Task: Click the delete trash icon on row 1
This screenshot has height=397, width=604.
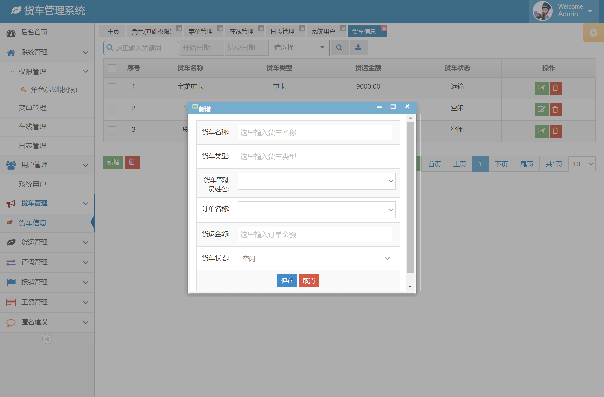Action: (x=555, y=88)
